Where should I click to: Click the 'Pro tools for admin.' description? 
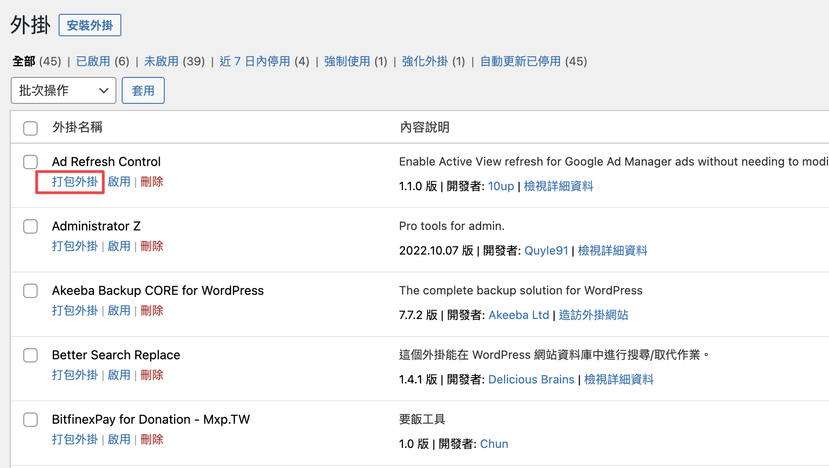coord(452,226)
